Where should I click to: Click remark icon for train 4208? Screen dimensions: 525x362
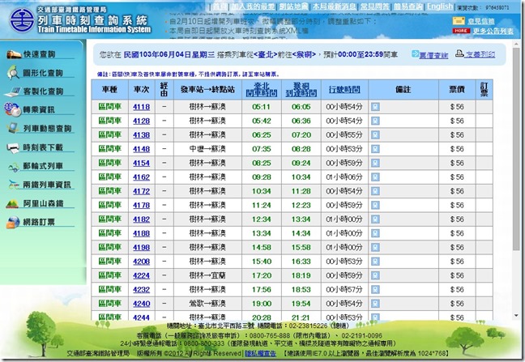point(376,262)
